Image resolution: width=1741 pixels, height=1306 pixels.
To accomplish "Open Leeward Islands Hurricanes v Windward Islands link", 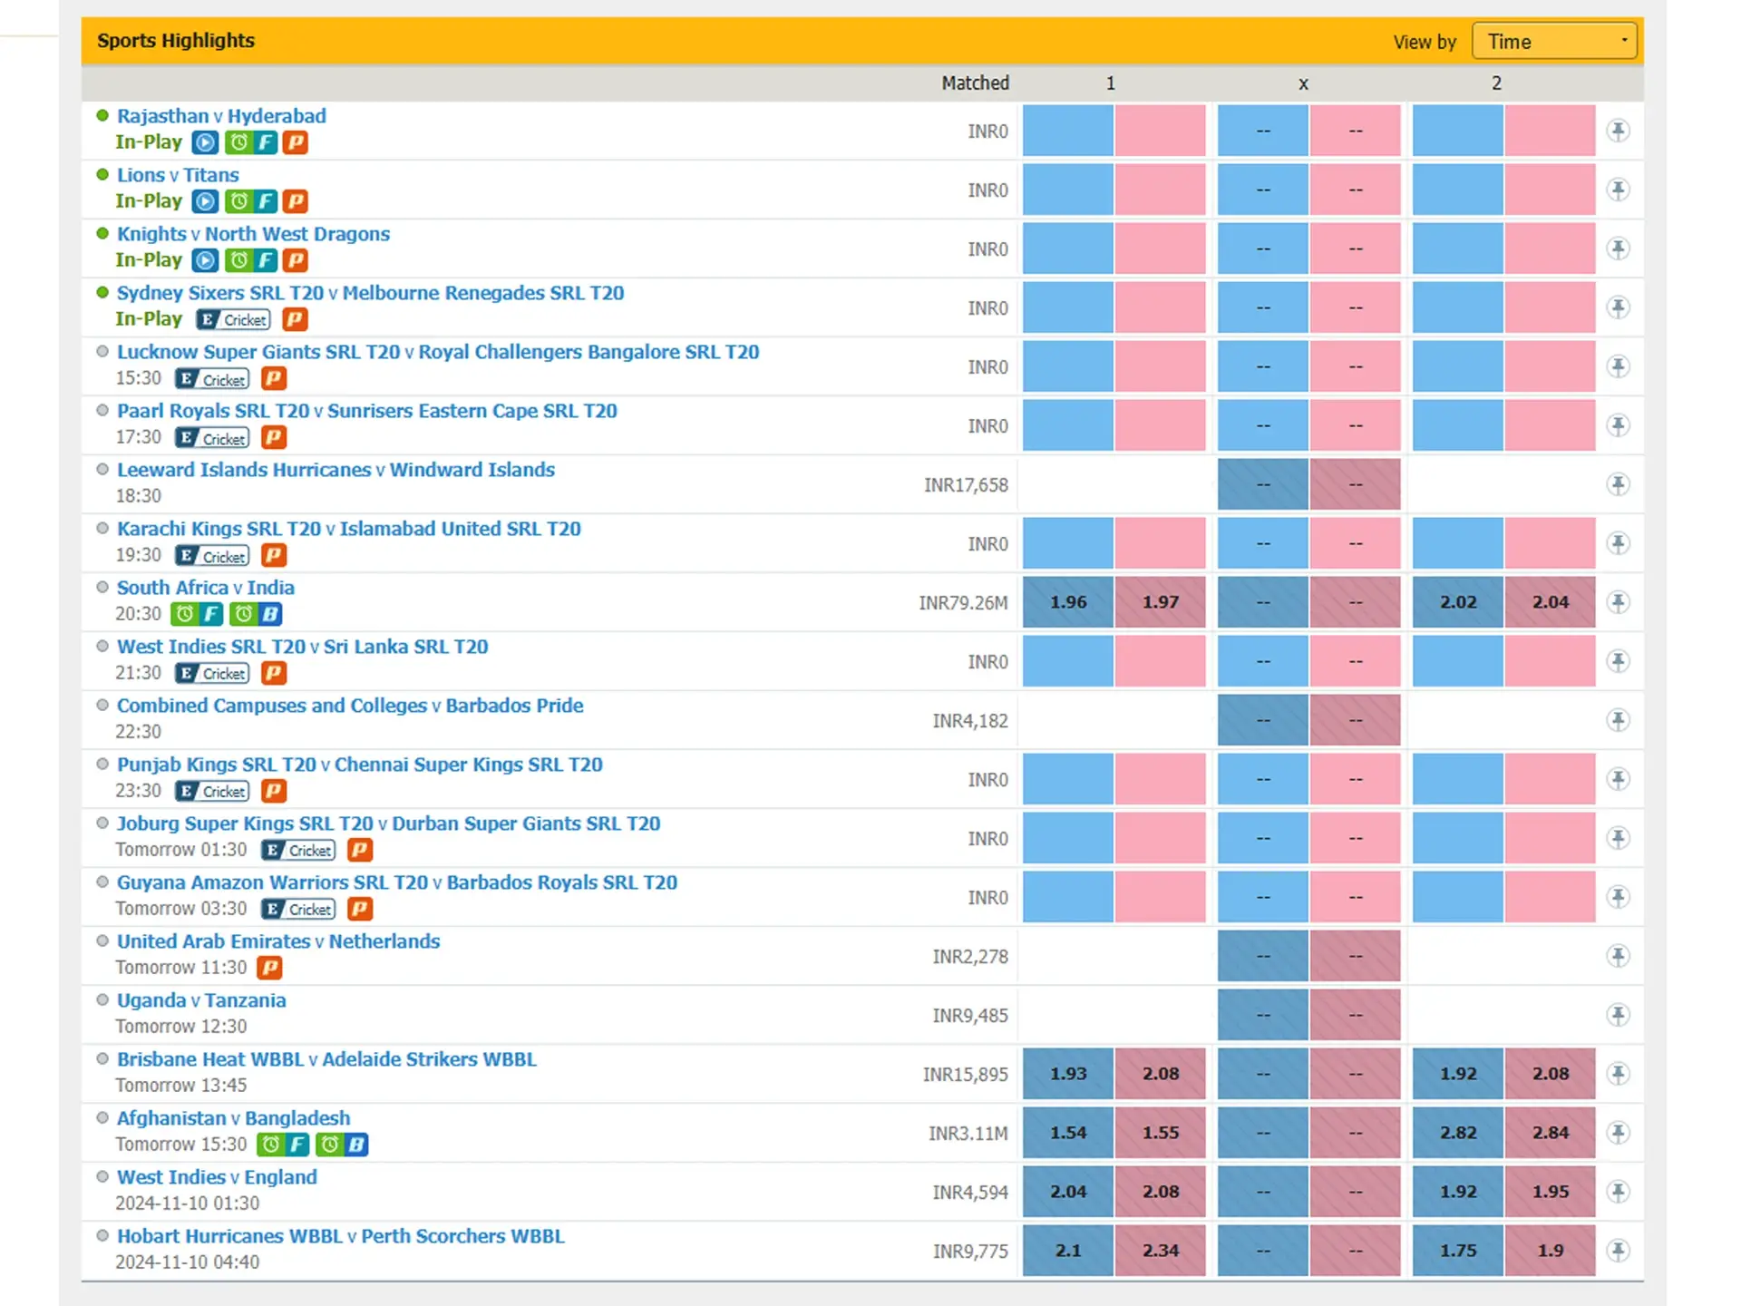I will tap(336, 470).
